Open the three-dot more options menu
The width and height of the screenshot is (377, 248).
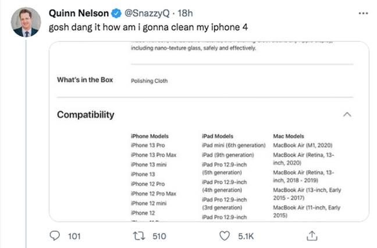click(363, 13)
